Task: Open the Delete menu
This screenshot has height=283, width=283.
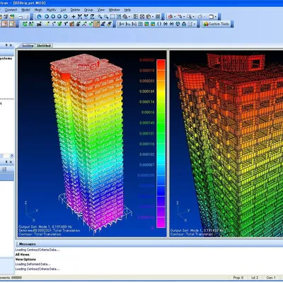Action: 75,10
